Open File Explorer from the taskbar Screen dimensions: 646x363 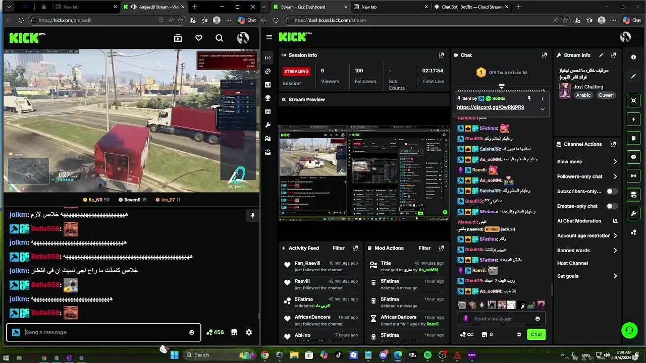pyautogui.click(x=294, y=355)
